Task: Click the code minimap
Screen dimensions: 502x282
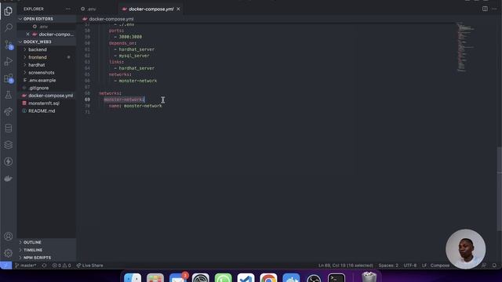Action: coord(465,47)
